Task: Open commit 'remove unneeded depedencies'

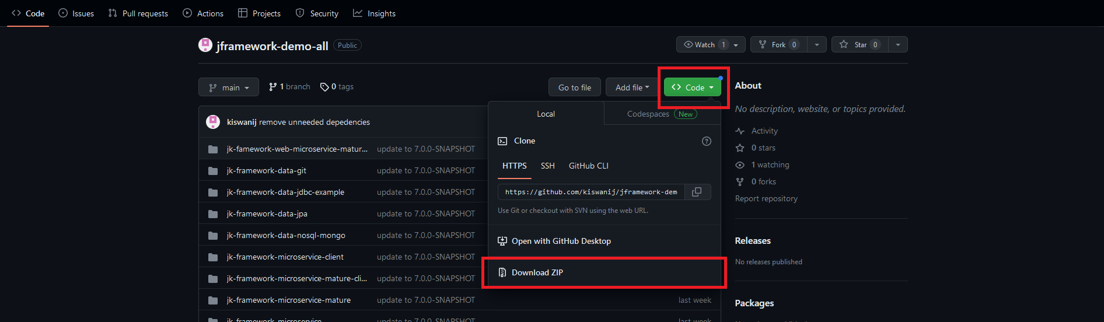Action: tap(315, 122)
